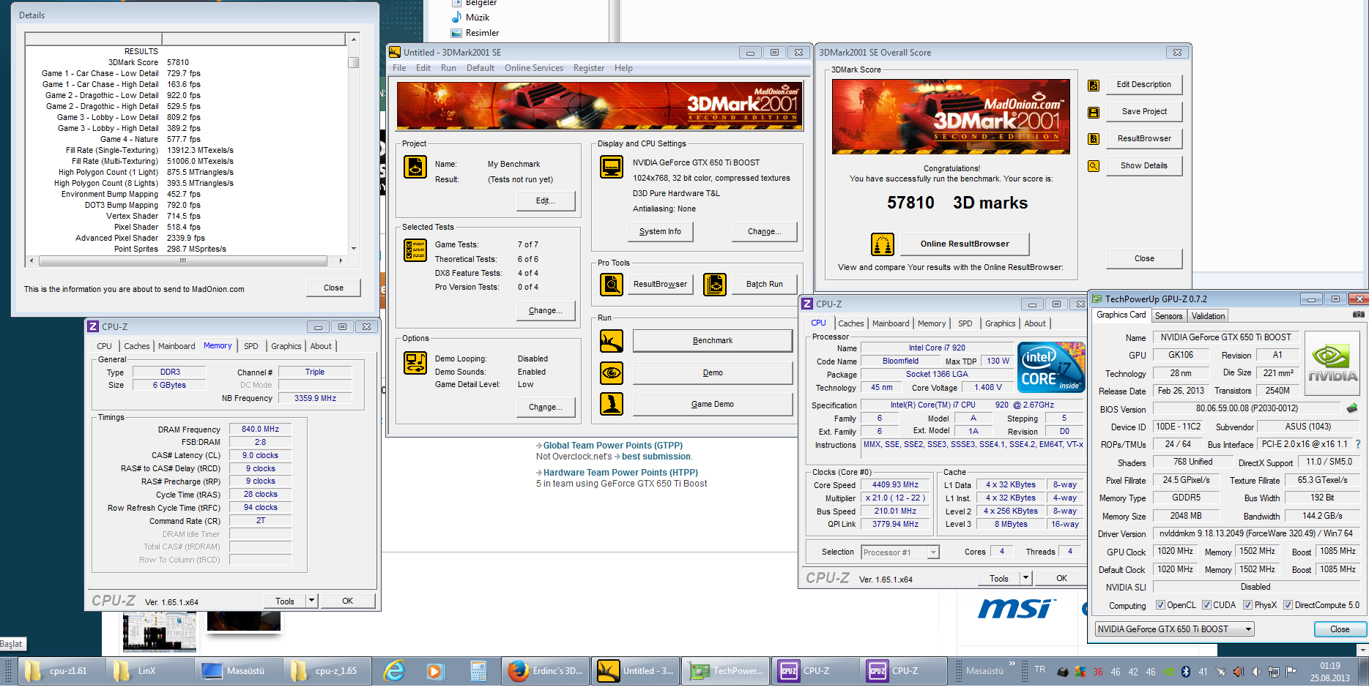Click the Edit Description icon in Overall Score
Viewport: 1369px width, 690px height.
coord(1094,85)
